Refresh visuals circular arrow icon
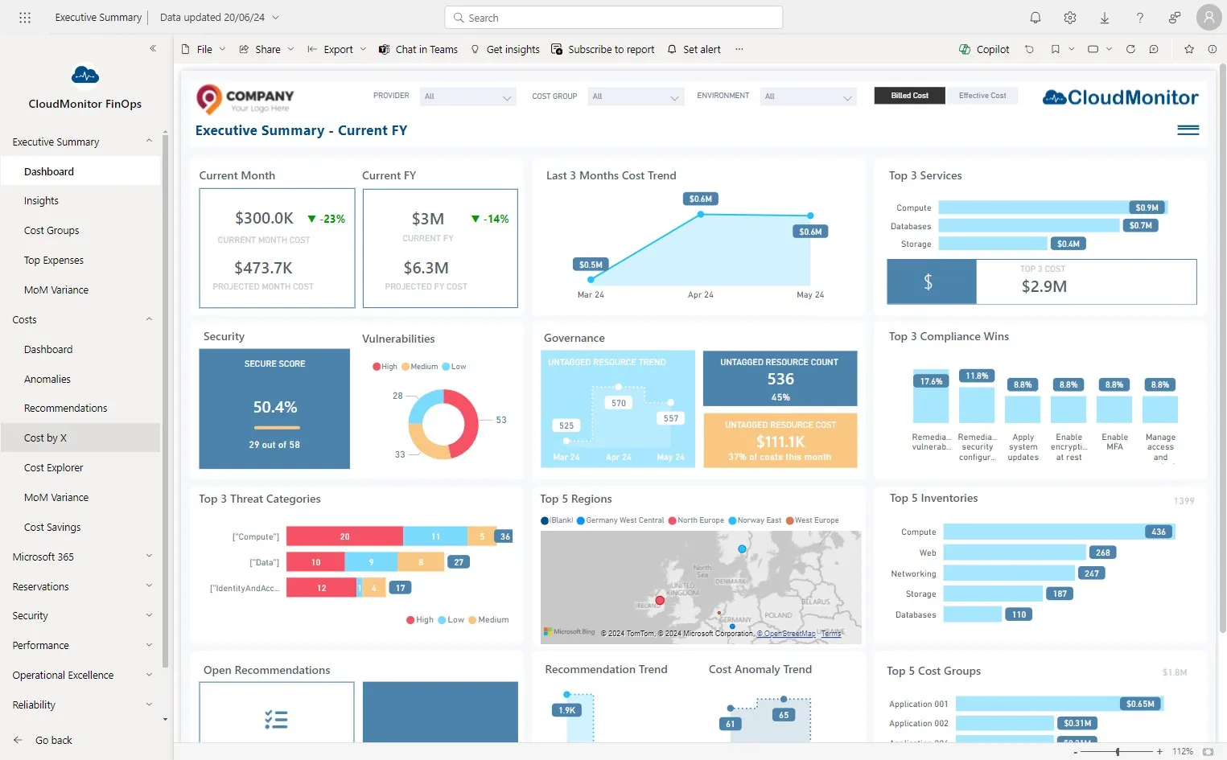The height and width of the screenshot is (760, 1227). [1130, 49]
